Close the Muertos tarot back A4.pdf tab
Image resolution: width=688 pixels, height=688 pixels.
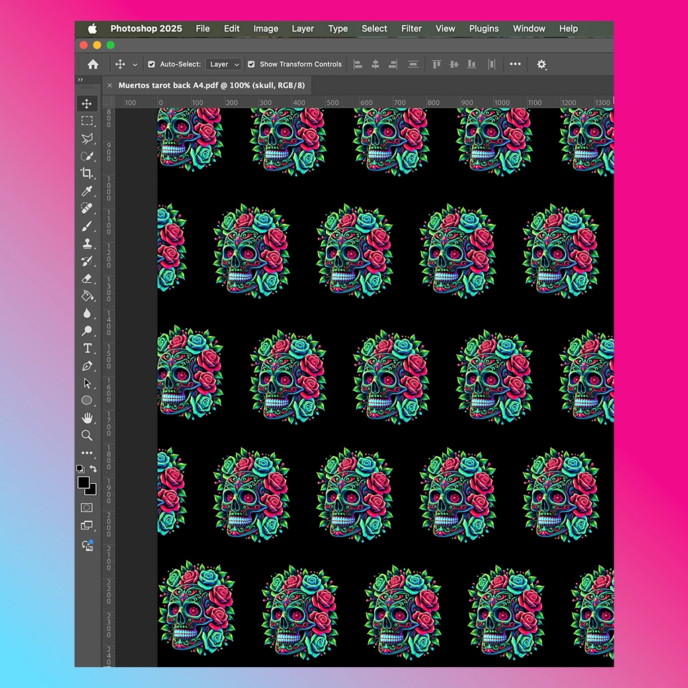pos(110,85)
